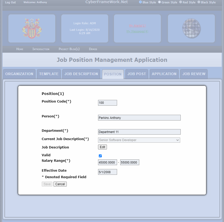Switch to the Organization tab
The image size is (224, 222).
pos(19,74)
